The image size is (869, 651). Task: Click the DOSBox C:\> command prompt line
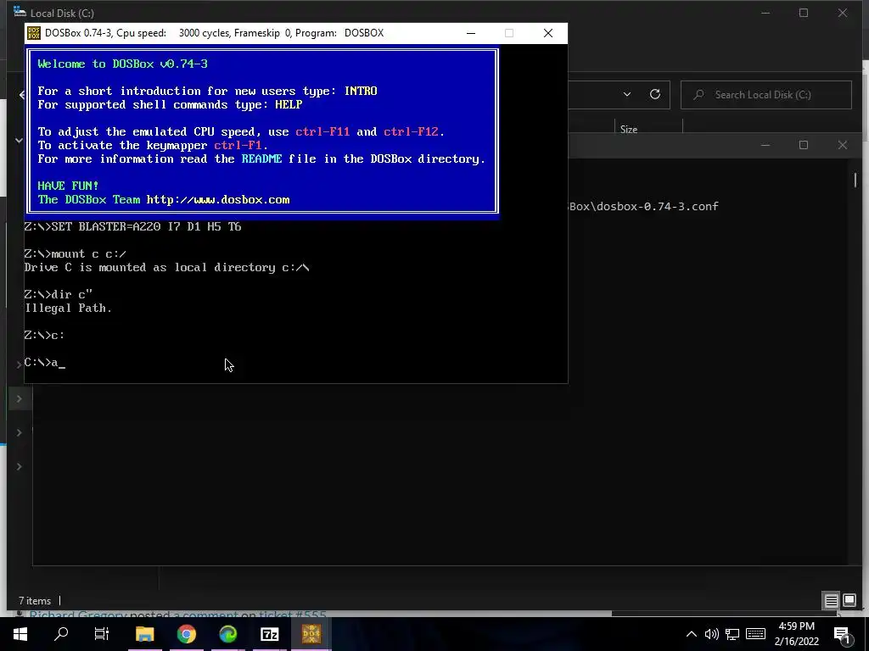click(x=45, y=363)
